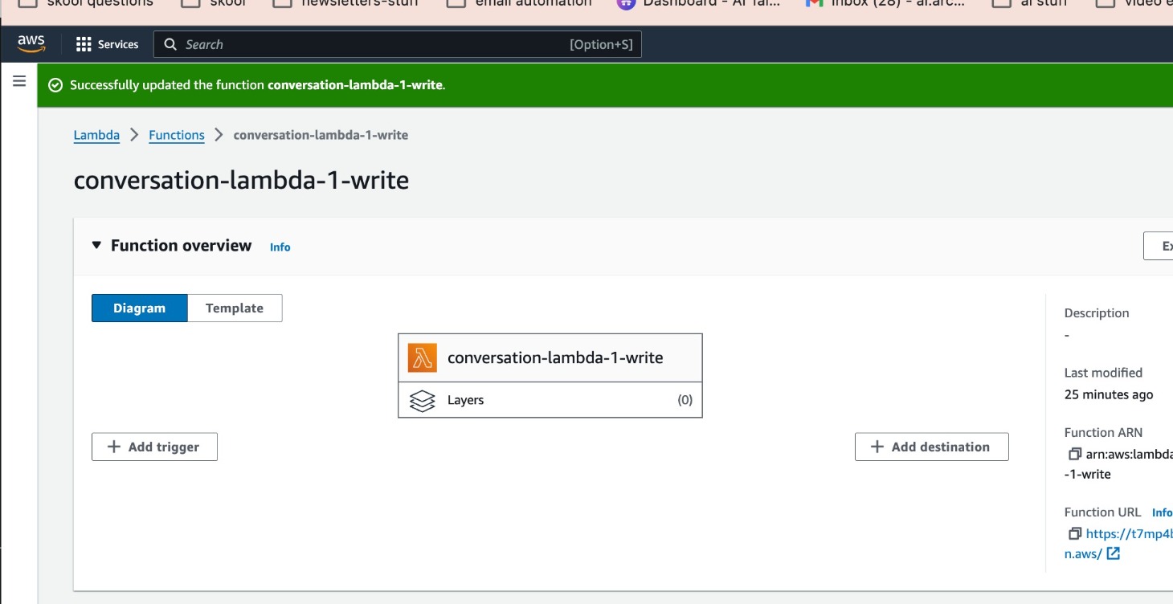This screenshot has height=604, width=1173.
Task: Switch to the Diagram view
Action: [x=139, y=308]
